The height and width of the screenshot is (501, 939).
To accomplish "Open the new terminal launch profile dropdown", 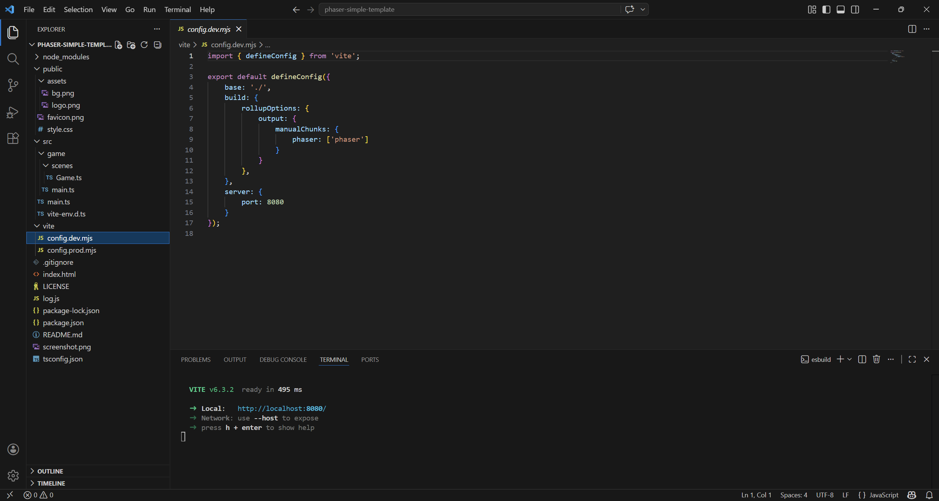I will tap(850, 359).
